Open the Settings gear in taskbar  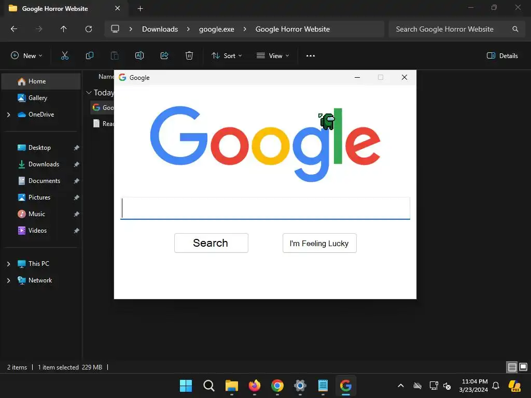pos(300,386)
